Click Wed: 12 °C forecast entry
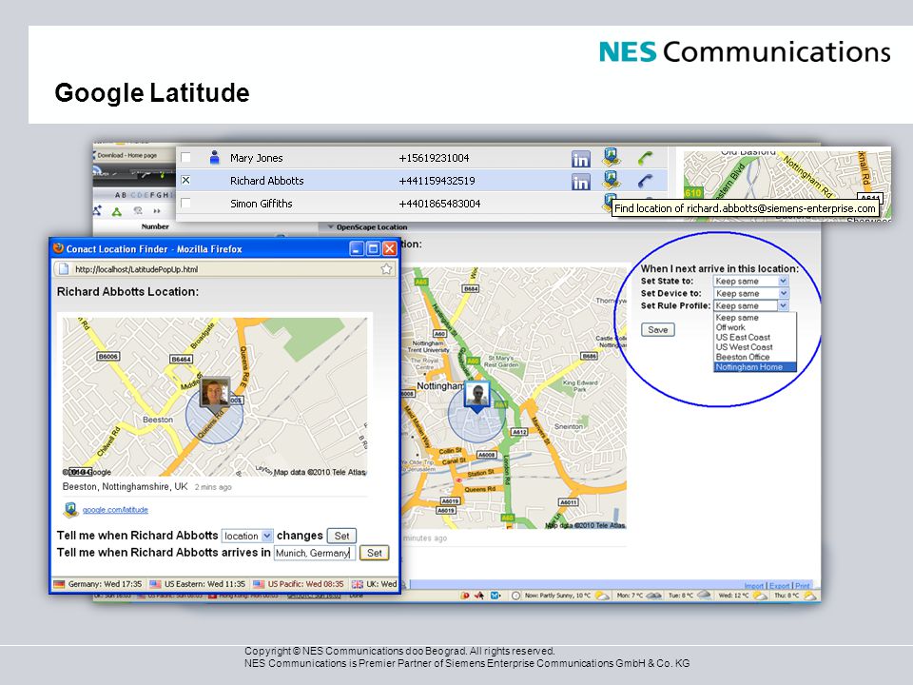 pos(743,596)
